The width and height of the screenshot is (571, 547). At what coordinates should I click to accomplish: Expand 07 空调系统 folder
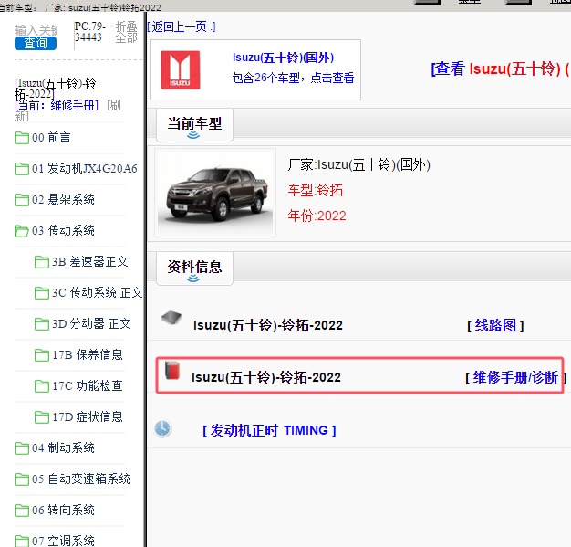pos(63,541)
